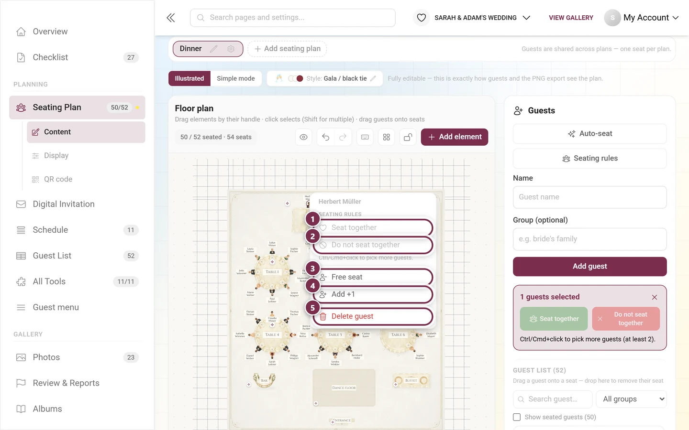Select the Table 4 center handle
The height and width of the screenshot is (430, 689).
[272, 325]
